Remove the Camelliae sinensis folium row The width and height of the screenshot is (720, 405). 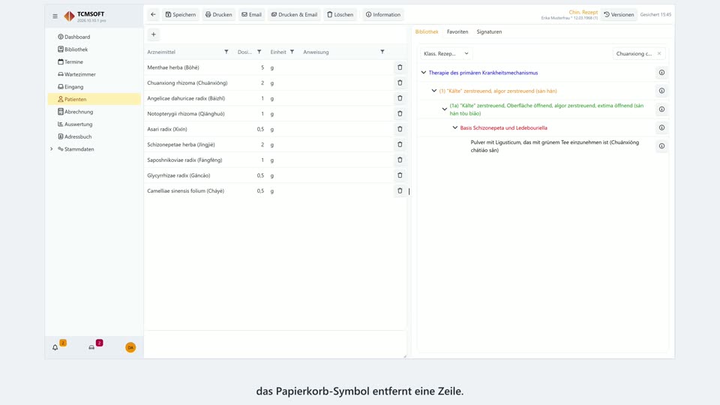[x=400, y=190]
